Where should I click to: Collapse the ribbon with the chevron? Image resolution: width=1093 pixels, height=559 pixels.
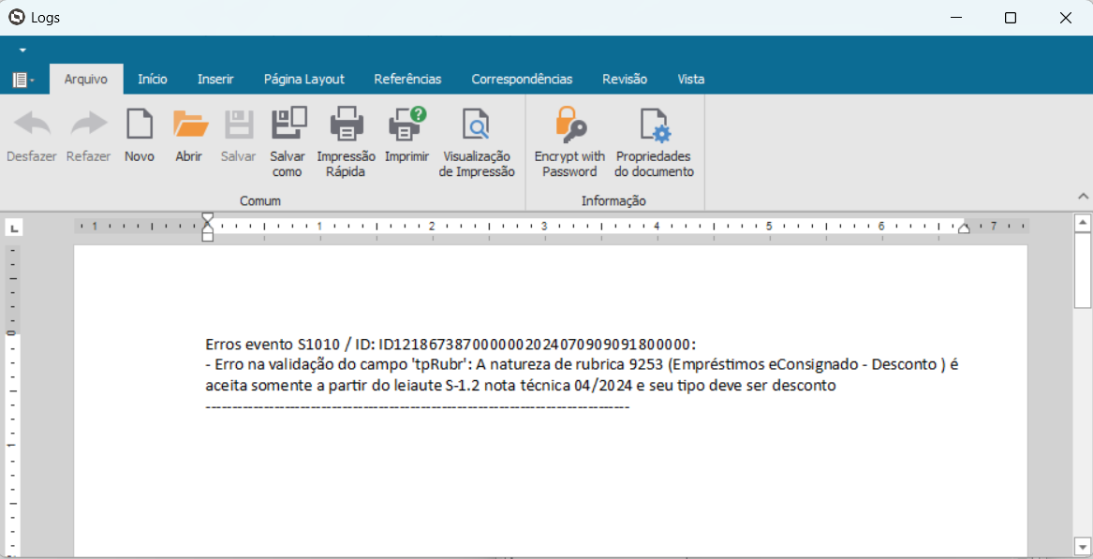coord(1083,197)
